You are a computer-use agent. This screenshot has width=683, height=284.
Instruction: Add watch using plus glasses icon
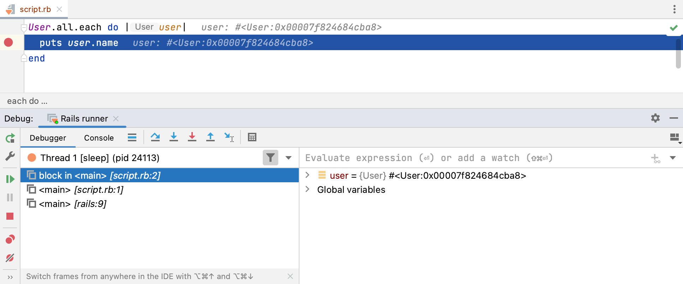tap(656, 159)
